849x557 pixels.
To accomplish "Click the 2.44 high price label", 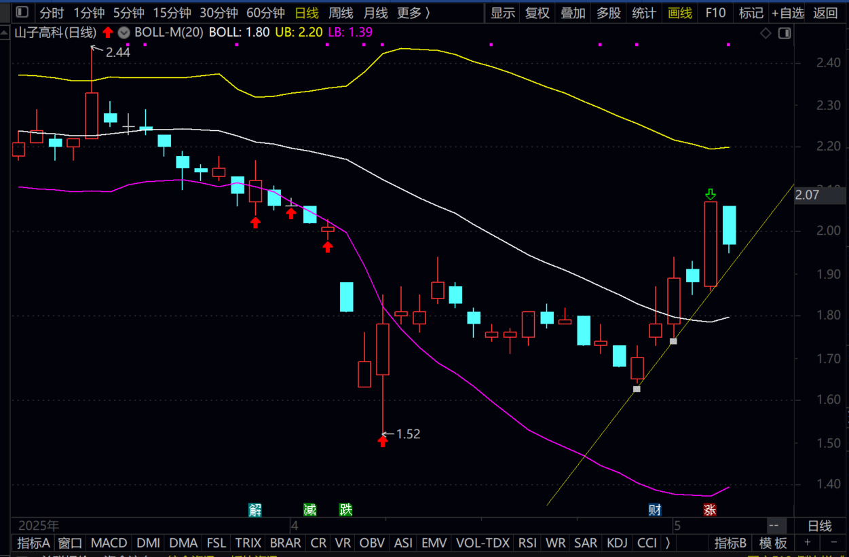I will pos(117,52).
